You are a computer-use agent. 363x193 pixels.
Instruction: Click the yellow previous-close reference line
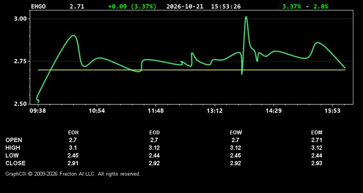click(x=192, y=69)
